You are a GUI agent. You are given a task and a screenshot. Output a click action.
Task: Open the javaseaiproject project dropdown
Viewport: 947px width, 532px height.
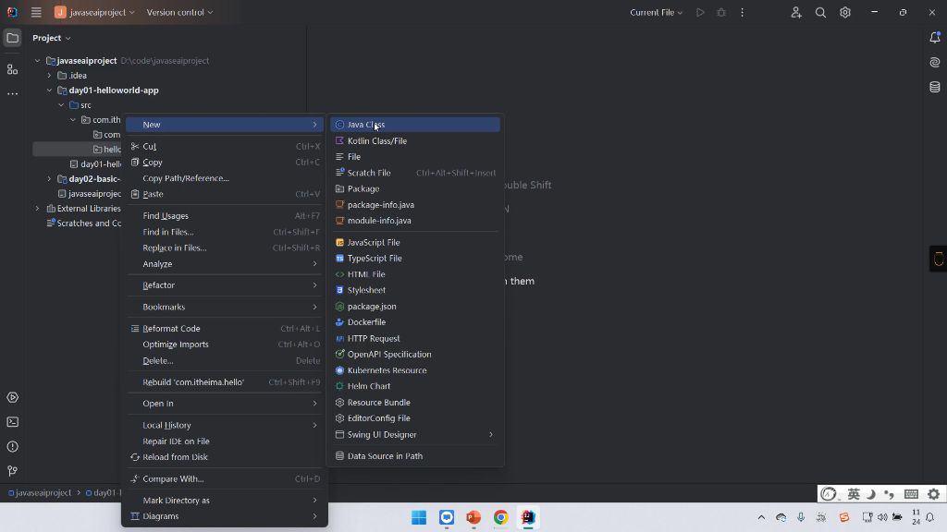click(95, 12)
